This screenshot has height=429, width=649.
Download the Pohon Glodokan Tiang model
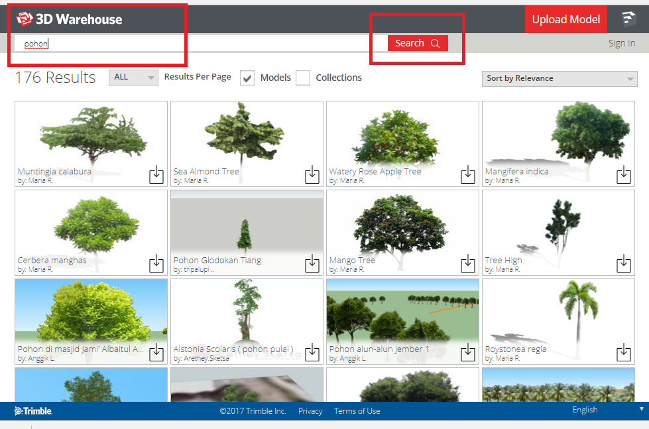(x=312, y=263)
